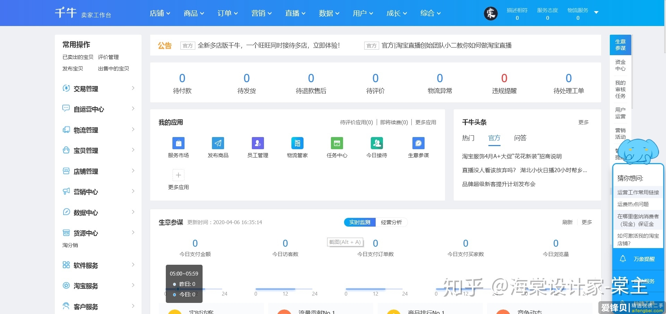Click the 待付款 count
The width and height of the screenshot is (666, 314).
click(182, 78)
